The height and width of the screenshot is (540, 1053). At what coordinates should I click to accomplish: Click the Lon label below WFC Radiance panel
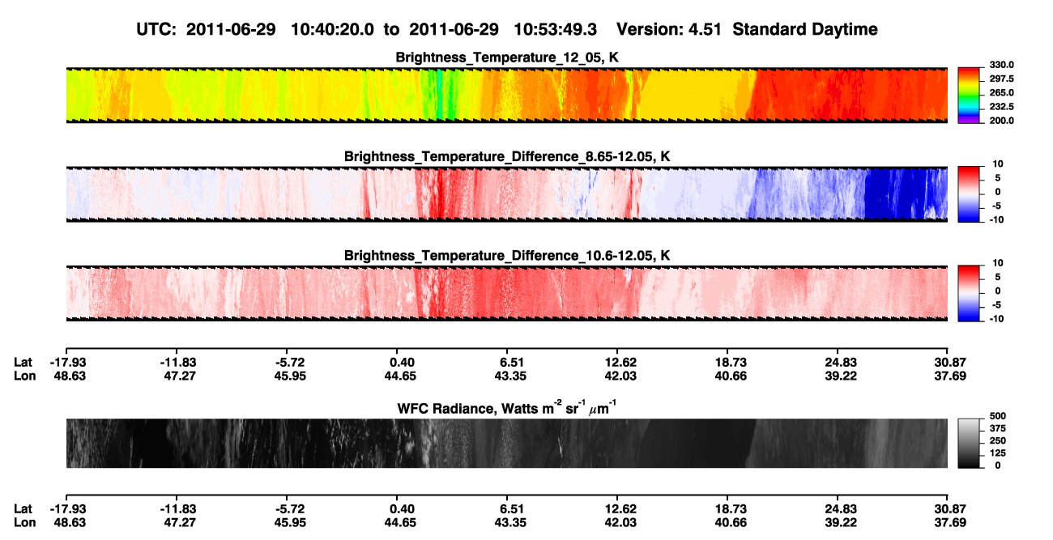click(24, 521)
